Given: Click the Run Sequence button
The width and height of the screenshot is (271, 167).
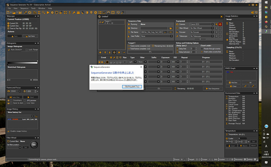Looking at the screenshot, I should (x=212, y=88).
